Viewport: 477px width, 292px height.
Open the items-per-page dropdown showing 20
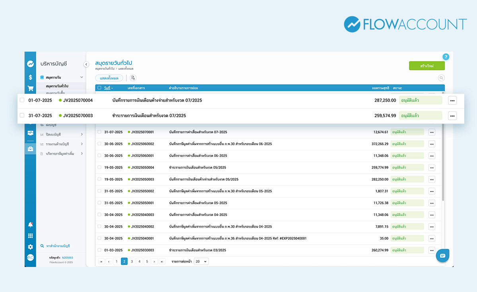pyautogui.click(x=201, y=261)
